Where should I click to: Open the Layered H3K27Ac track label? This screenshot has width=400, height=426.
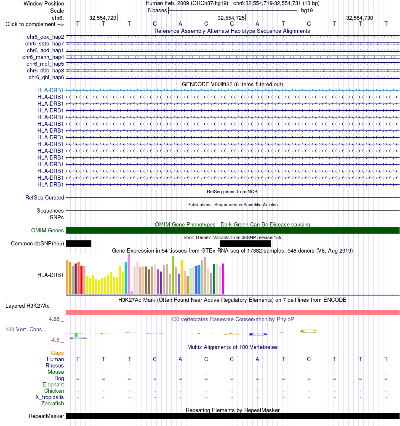[x=27, y=306]
